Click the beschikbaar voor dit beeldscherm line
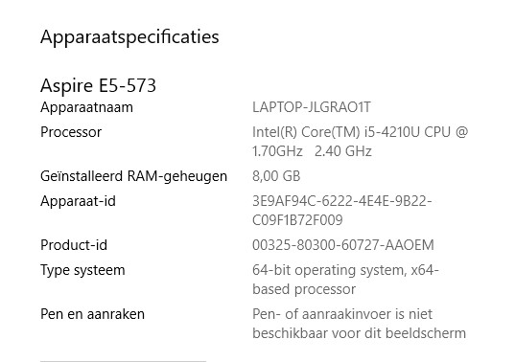Image resolution: width=515 pixels, height=362 pixels. 359,333
